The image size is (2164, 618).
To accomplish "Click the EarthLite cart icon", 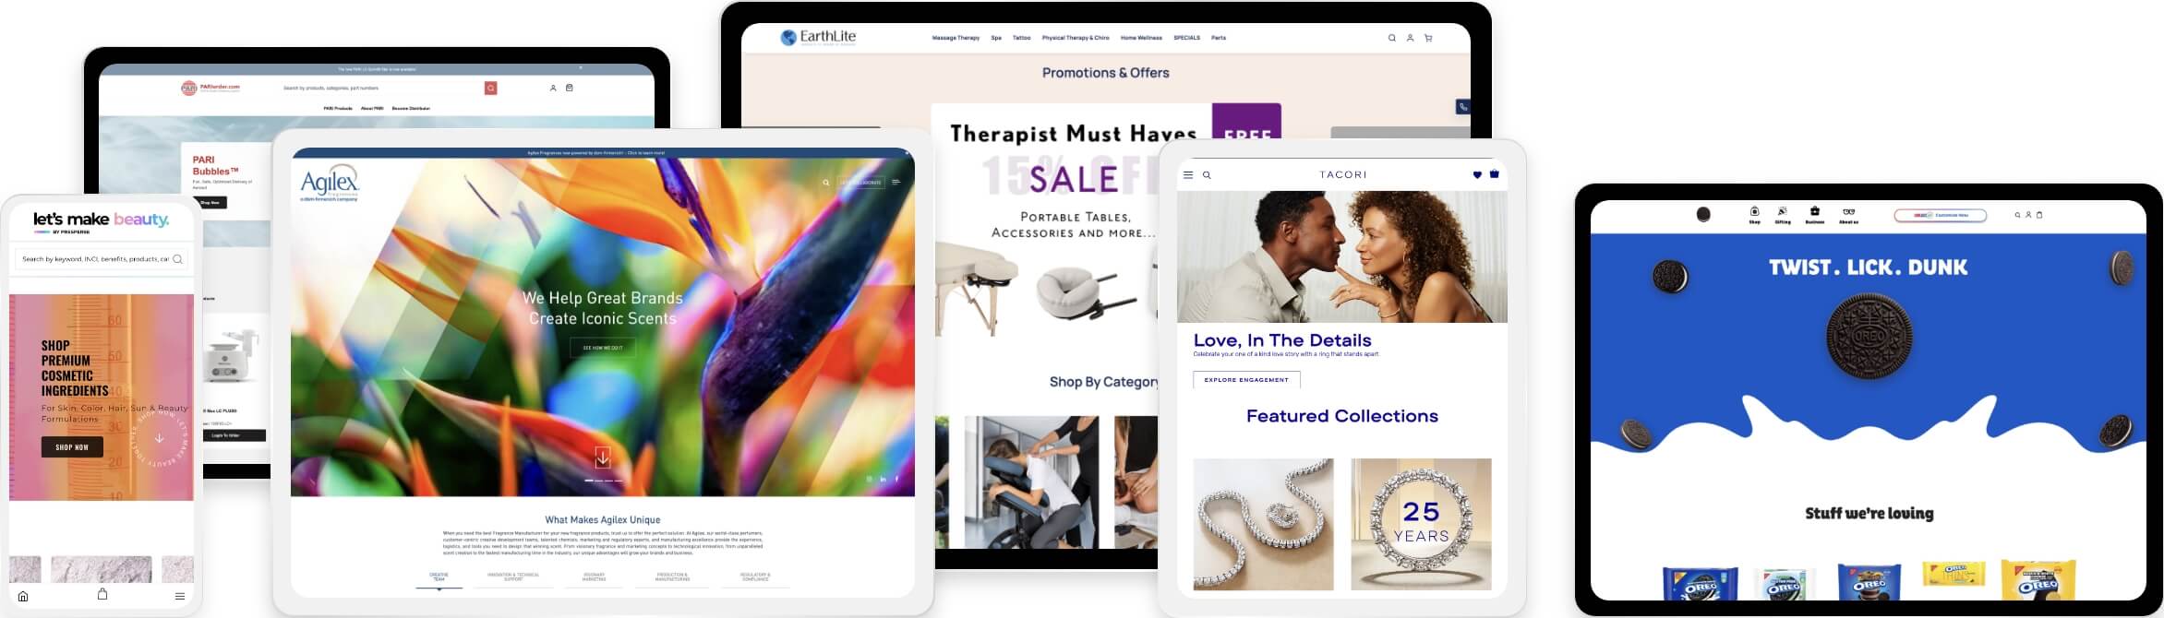I will point(1428,38).
